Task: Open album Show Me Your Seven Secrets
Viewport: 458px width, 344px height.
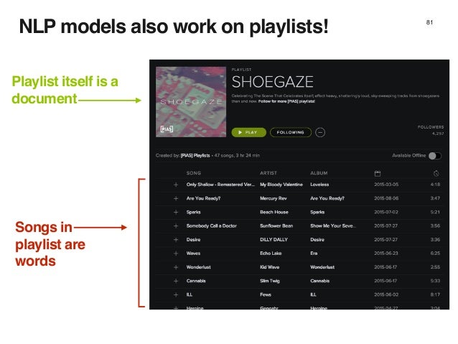Action: [x=333, y=226]
